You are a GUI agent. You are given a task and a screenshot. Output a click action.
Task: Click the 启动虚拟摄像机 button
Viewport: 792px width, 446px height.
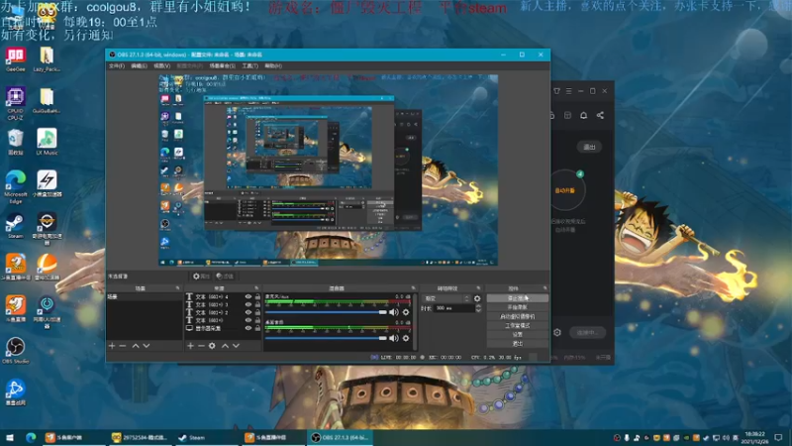(517, 316)
